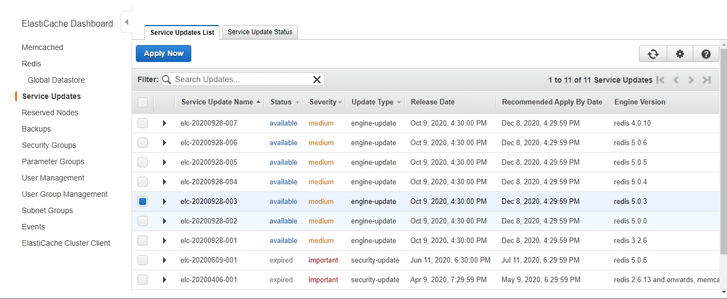This screenshot has width=727, height=299.
Task: Open the gear settings menu
Action: point(680,54)
